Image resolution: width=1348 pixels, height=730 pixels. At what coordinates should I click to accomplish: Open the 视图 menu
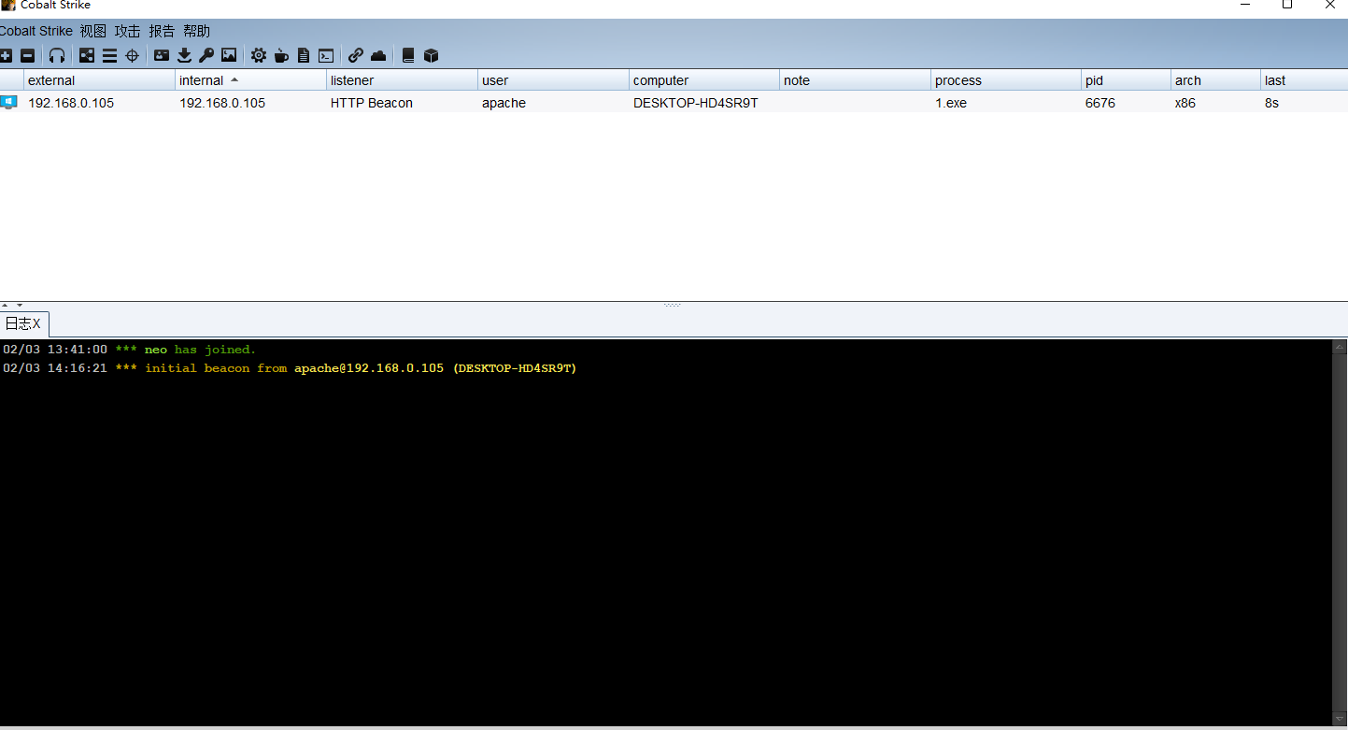[x=93, y=31]
